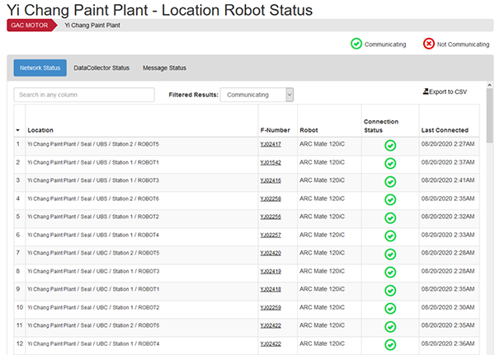Click the sort arrow in table header
This screenshot has height=355, width=495.
[17, 130]
